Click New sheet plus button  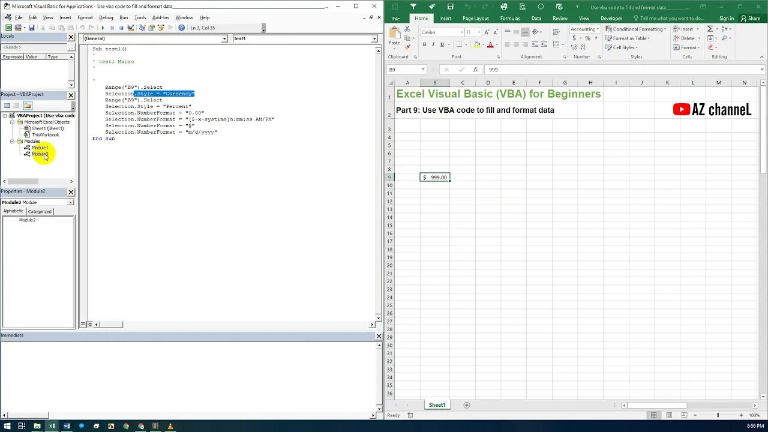467,405
